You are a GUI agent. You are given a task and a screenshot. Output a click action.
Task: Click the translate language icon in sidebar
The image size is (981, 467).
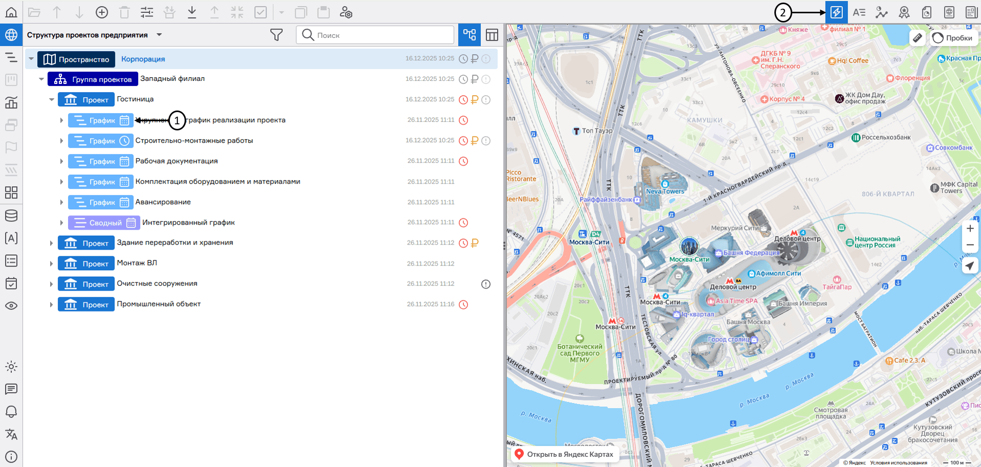pyautogui.click(x=11, y=434)
